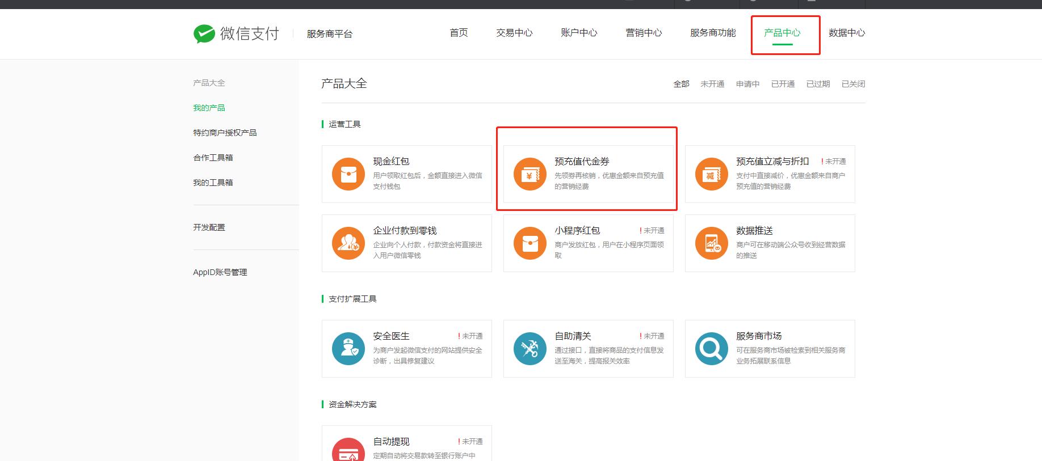The image size is (1042, 461).
Task: Open 合作工具箱 in sidebar
Action: 213,158
